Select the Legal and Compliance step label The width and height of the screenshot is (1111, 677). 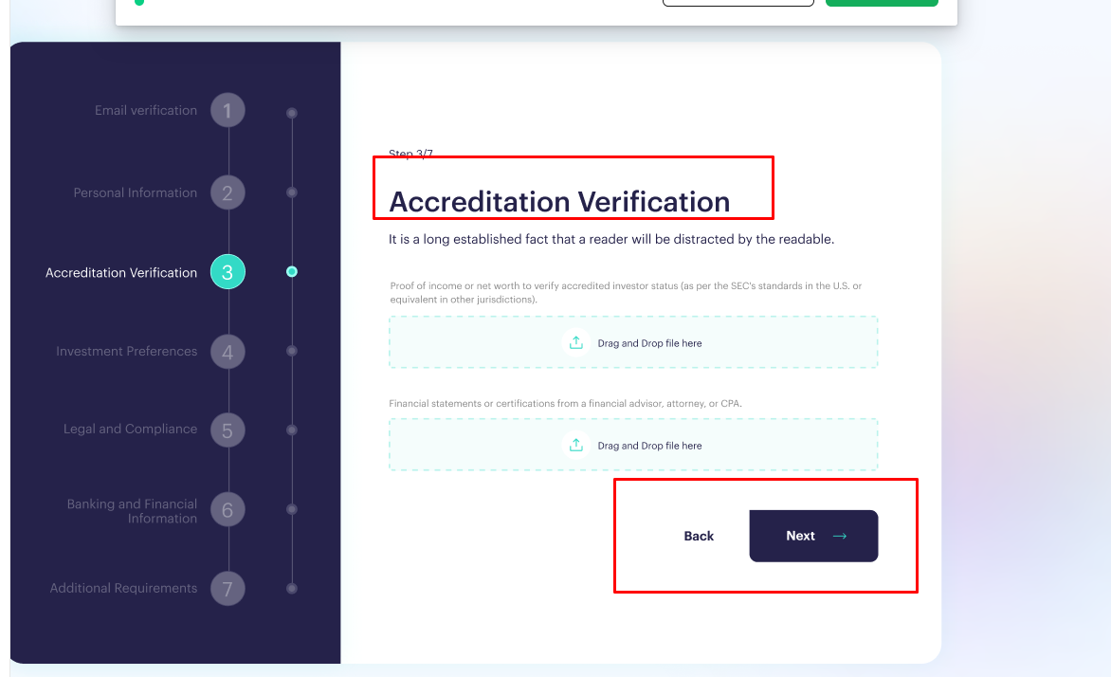tap(131, 429)
